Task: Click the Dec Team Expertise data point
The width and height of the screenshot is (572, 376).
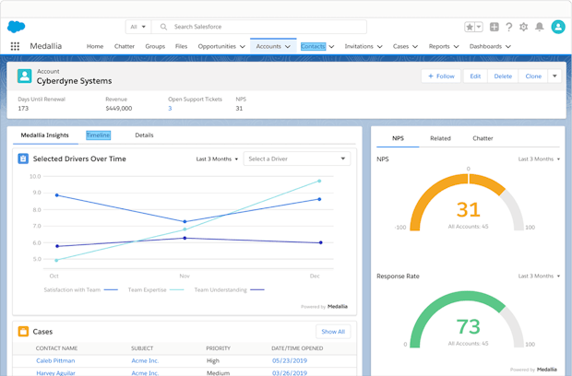Action: click(319, 181)
